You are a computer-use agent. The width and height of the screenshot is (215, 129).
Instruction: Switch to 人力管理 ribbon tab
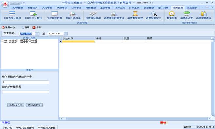(x=47, y=8)
